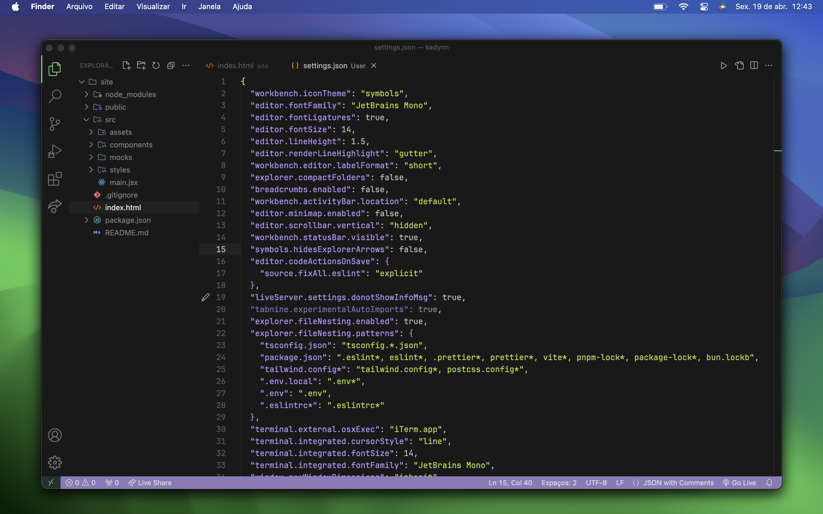Open the Live Share activity icon
Screen dimensions: 823x514
pyautogui.click(x=55, y=206)
